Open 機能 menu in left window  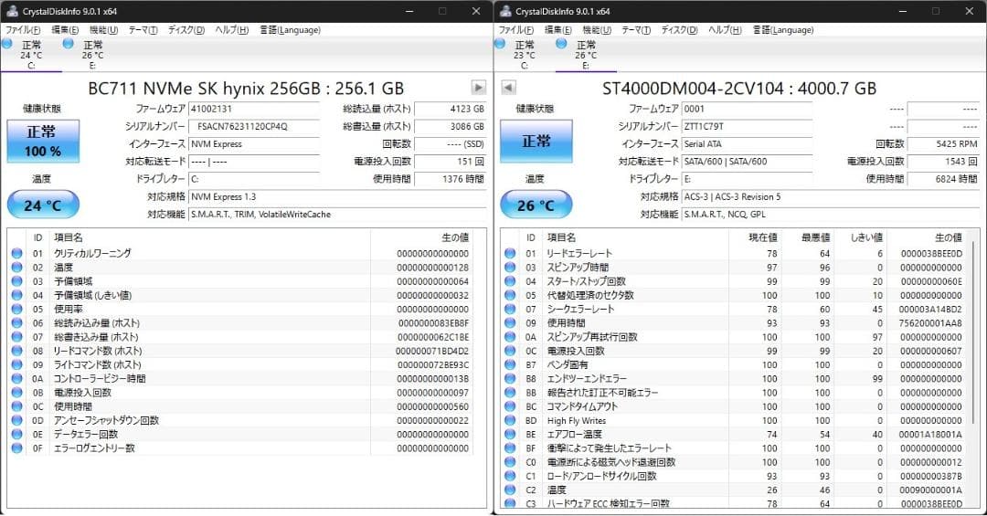click(x=103, y=29)
